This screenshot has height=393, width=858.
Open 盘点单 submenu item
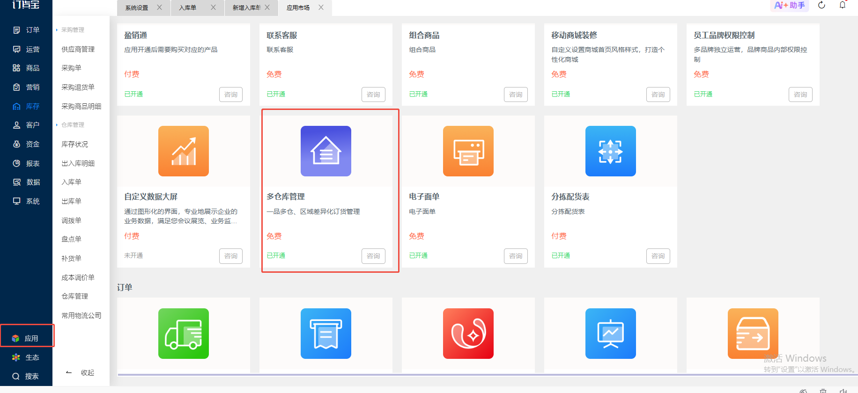[71, 239]
